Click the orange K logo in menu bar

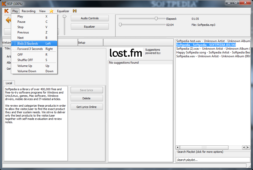[7, 11]
